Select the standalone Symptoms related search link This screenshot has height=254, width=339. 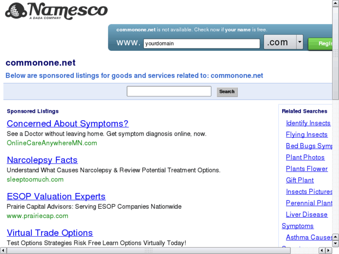(x=297, y=226)
